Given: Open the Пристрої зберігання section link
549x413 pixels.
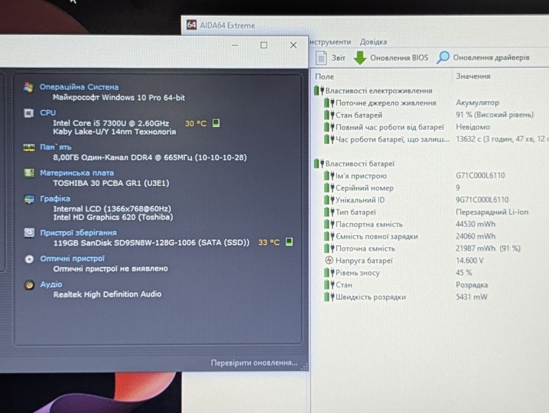Looking at the screenshot, I should coord(78,232).
